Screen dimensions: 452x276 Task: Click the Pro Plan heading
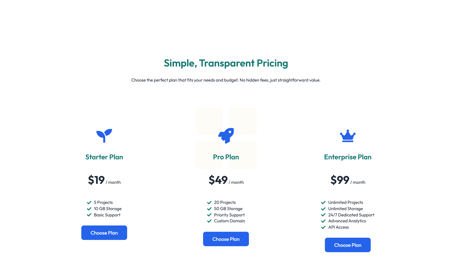point(226,157)
